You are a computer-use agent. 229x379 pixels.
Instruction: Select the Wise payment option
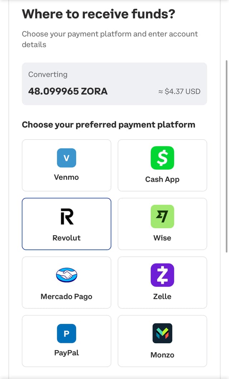(162, 224)
